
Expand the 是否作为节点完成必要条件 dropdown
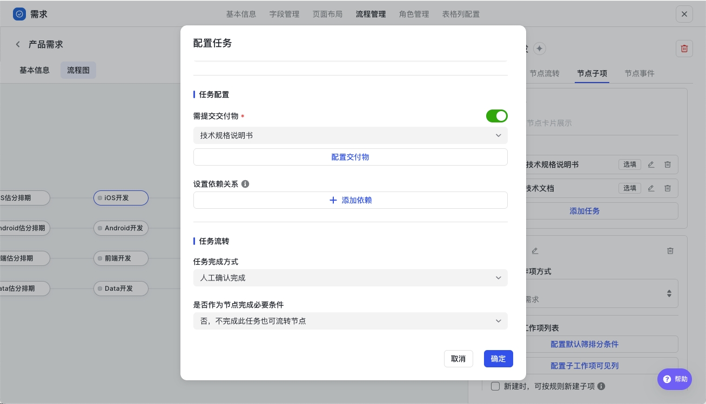click(x=351, y=321)
